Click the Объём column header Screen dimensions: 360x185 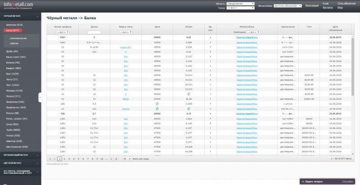[x=189, y=27]
